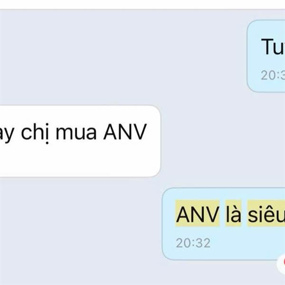Select the top-right sent message starting with "Tu"
The image size is (285, 285).
266,56
